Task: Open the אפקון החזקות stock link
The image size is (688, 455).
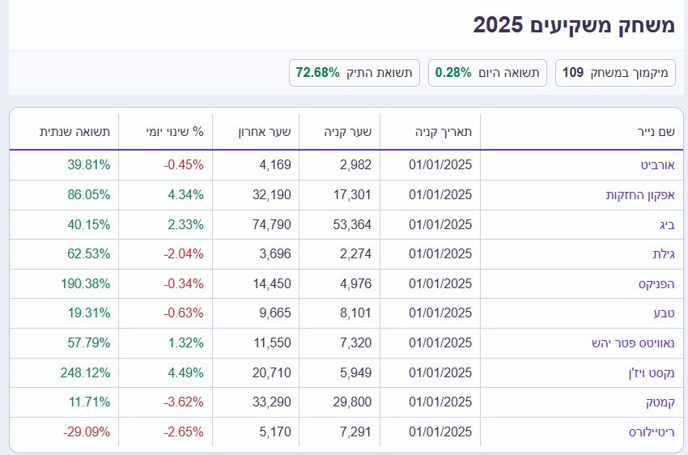Action: coord(640,195)
